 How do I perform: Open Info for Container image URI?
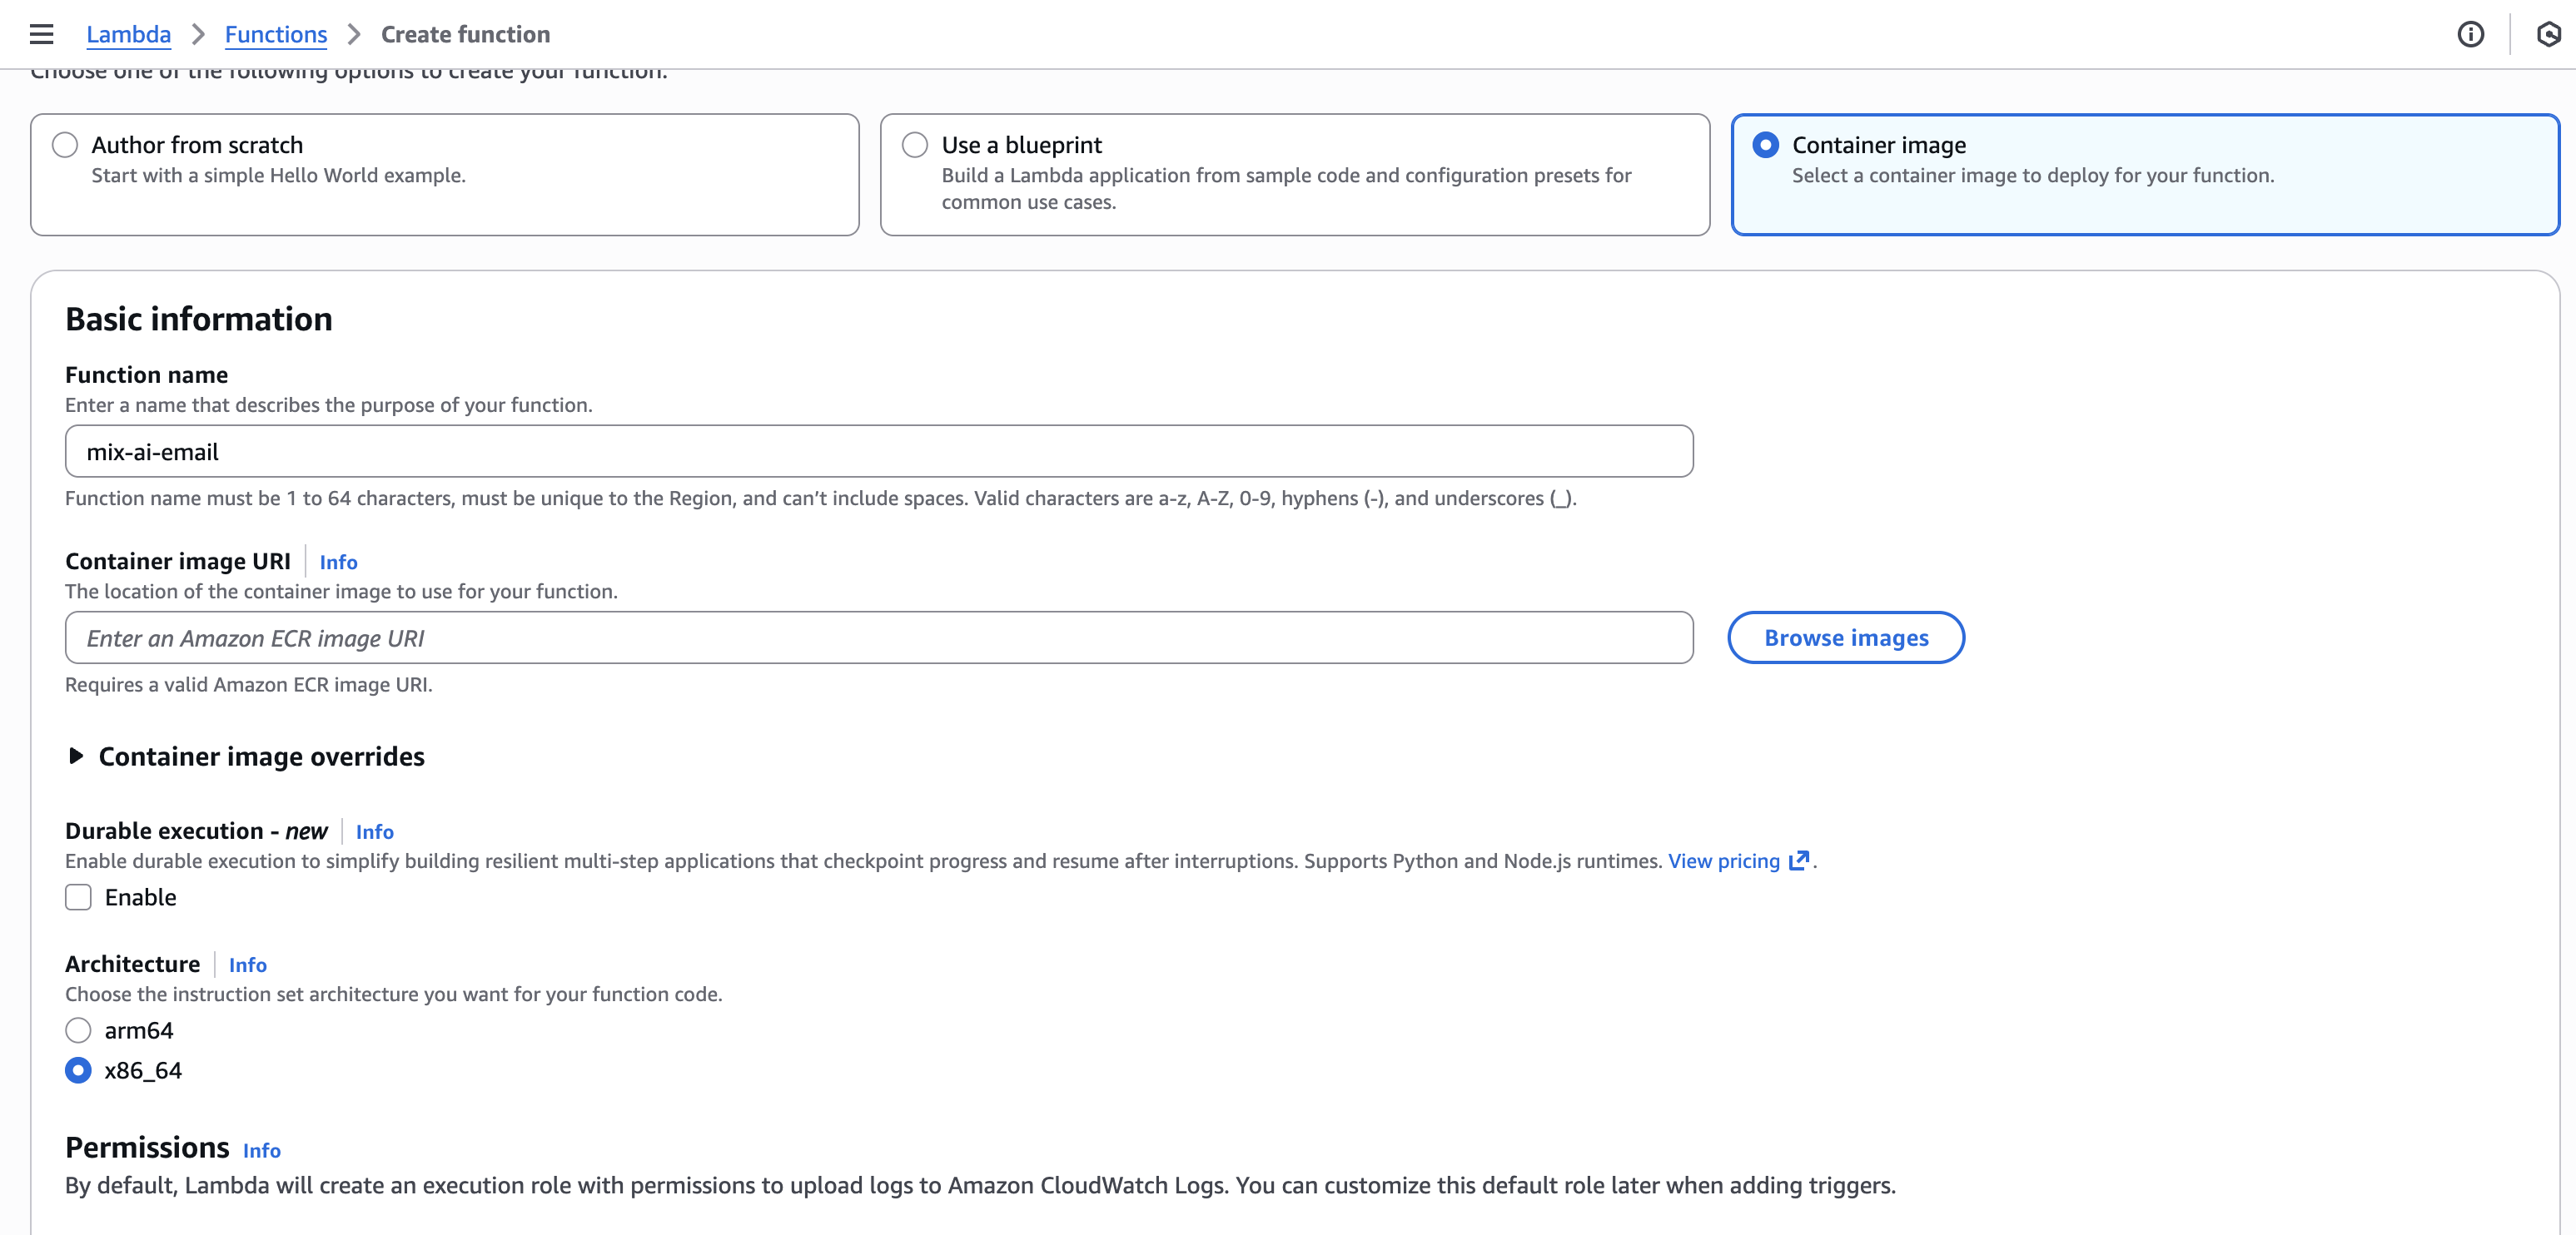(x=338, y=562)
